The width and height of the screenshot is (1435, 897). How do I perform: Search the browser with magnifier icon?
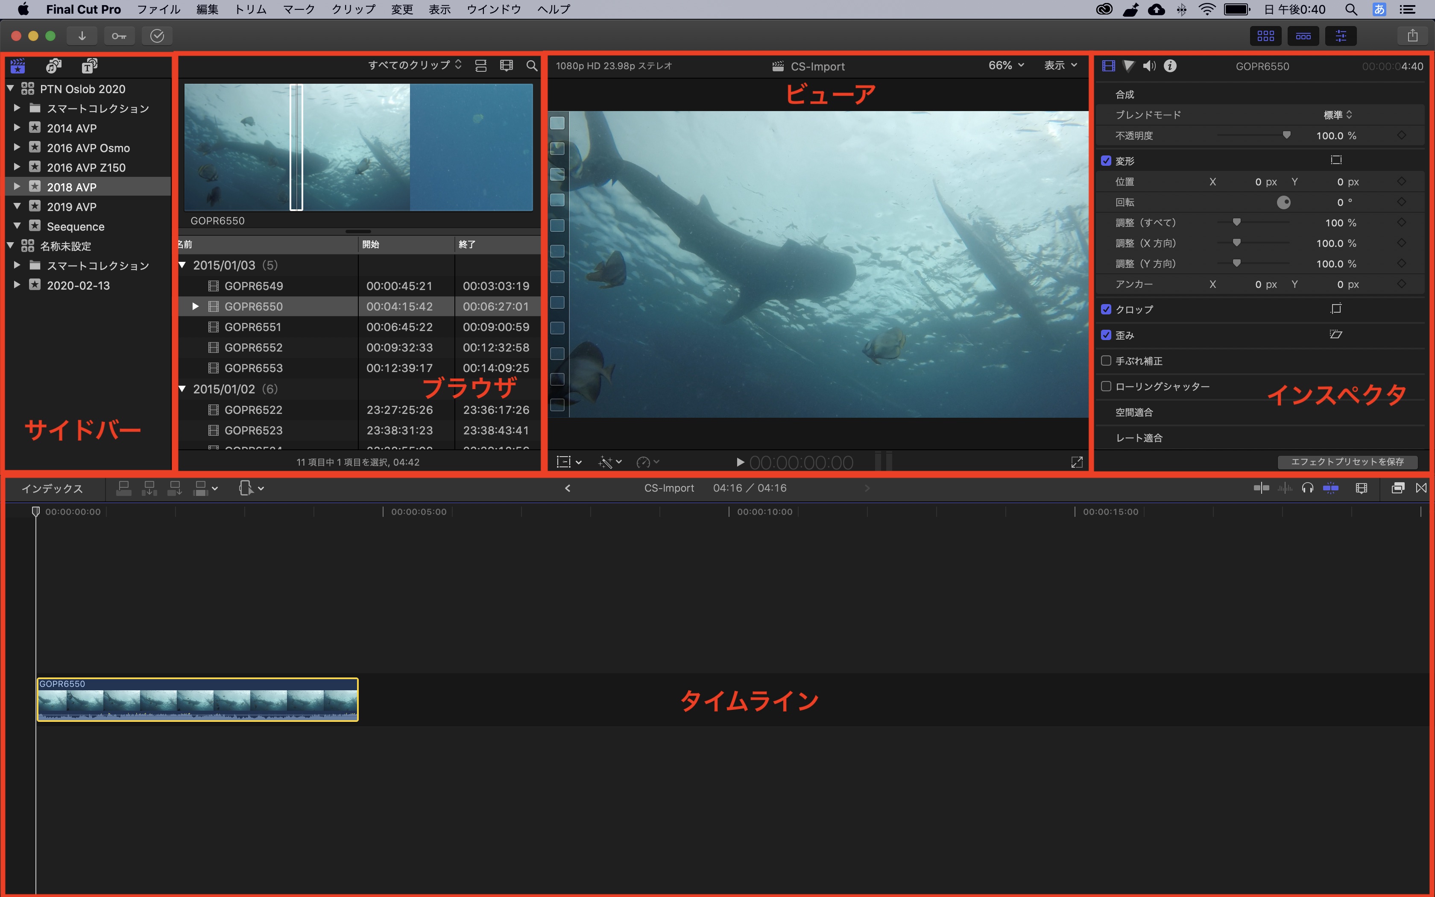coord(532,66)
